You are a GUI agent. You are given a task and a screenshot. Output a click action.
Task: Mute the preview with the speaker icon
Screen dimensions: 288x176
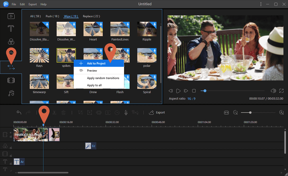pos(273,91)
